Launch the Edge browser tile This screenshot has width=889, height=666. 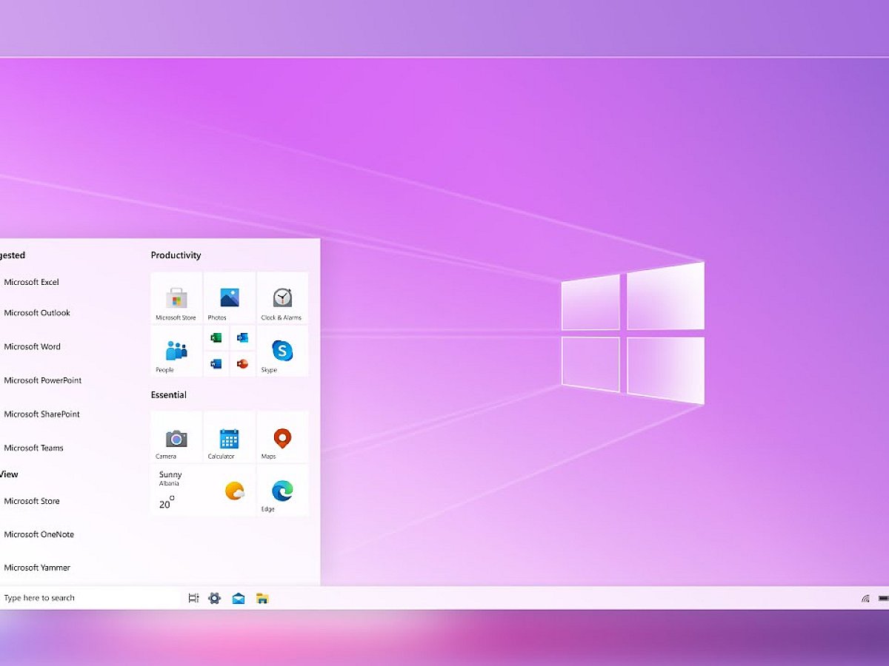(282, 490)
